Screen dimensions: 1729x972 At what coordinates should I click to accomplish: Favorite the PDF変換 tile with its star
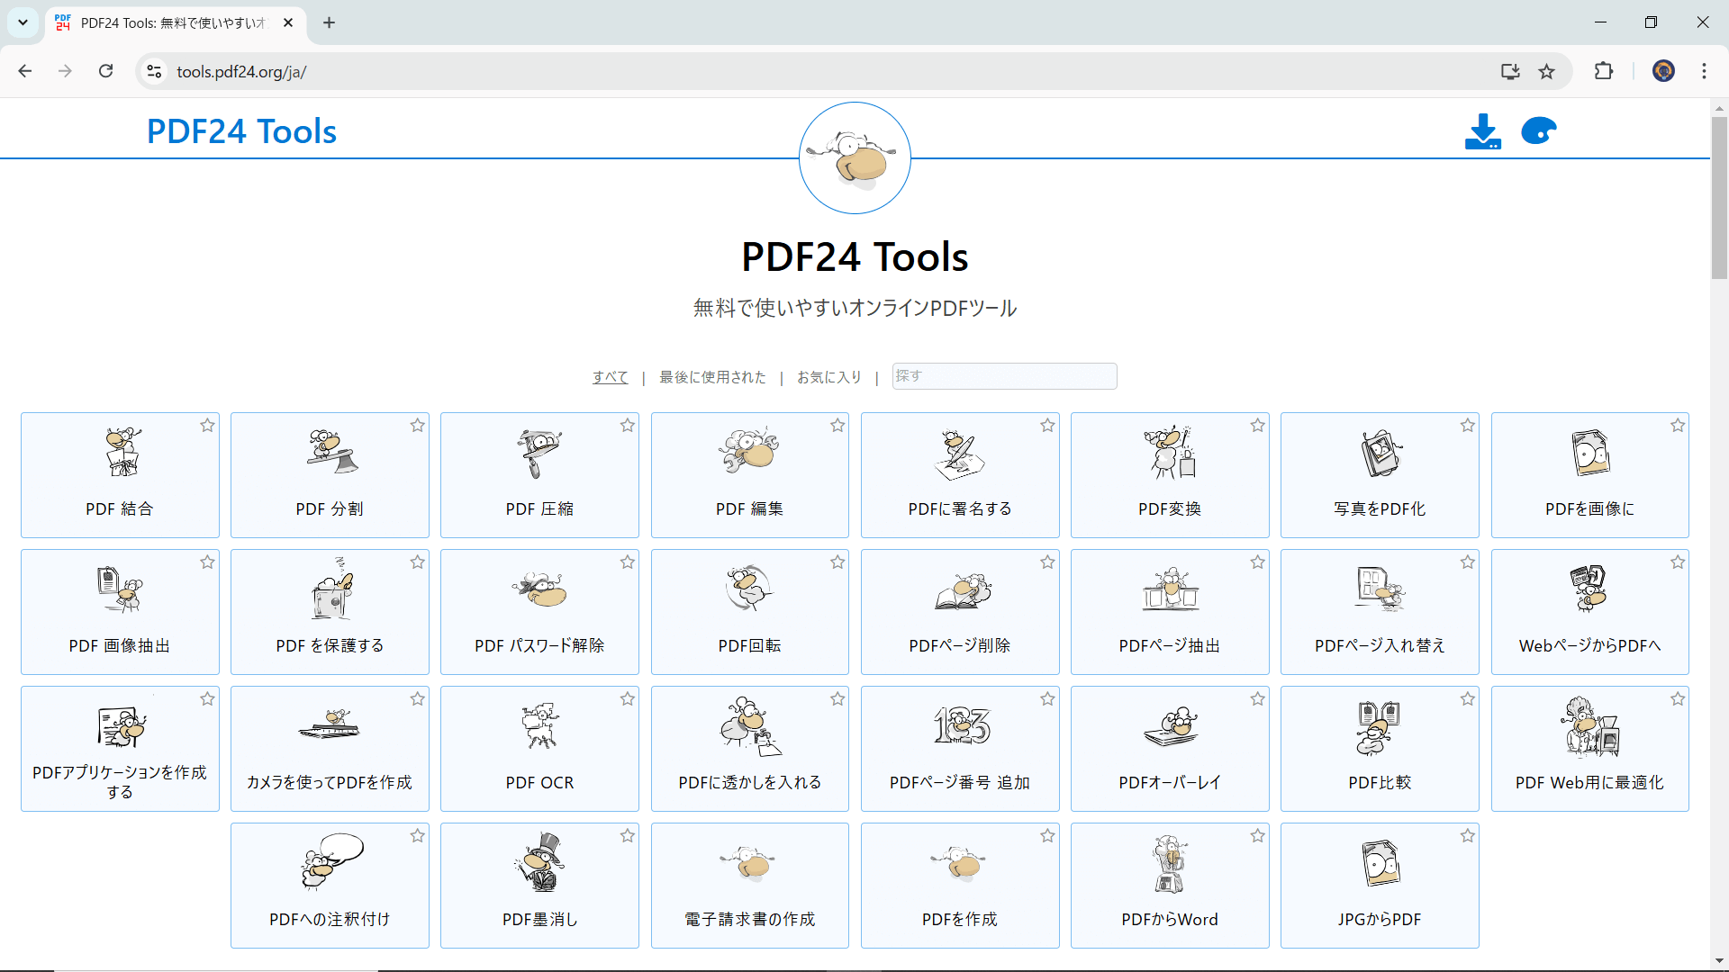(x=1257, y=426)
